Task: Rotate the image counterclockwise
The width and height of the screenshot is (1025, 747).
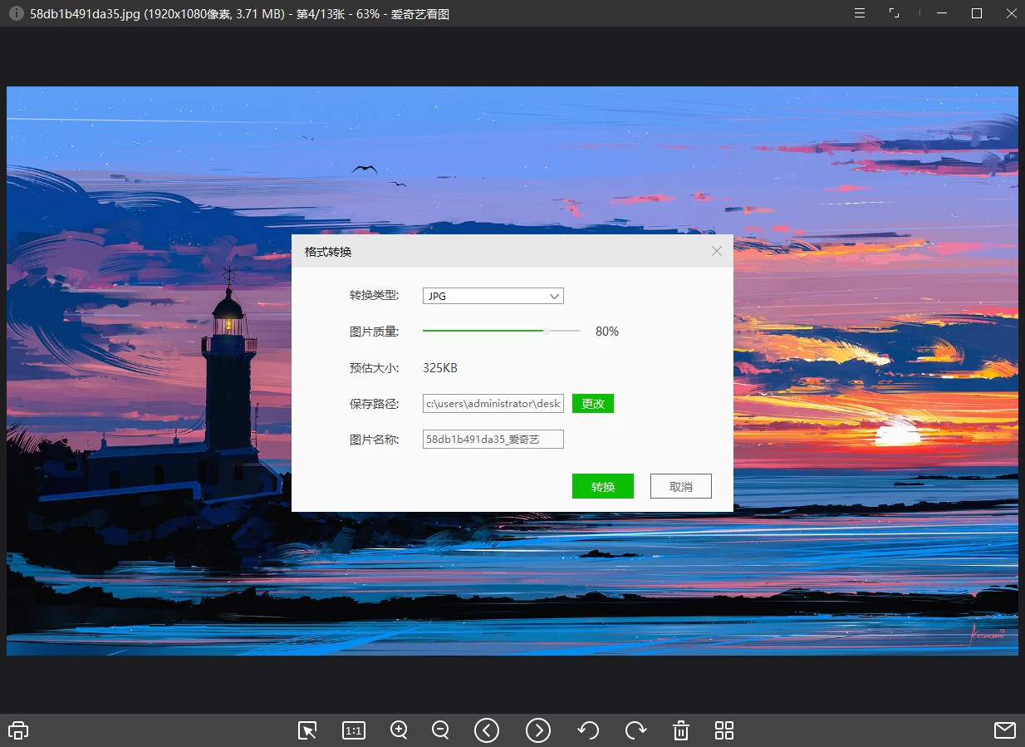Action: point(588,730)
